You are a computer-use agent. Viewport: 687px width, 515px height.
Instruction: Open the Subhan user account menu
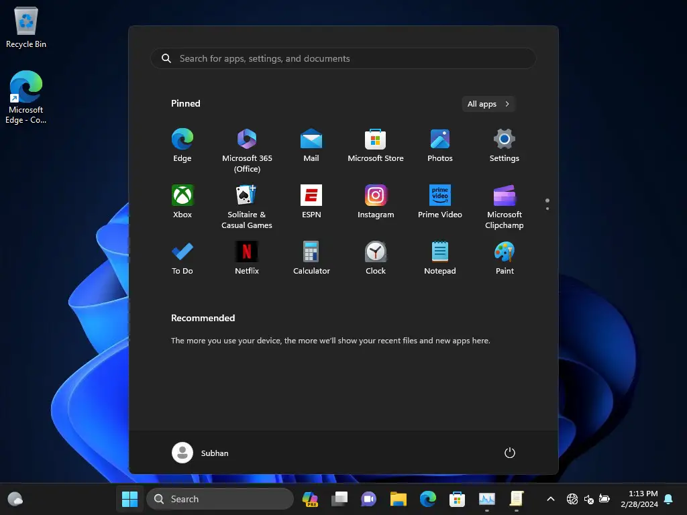200,453
